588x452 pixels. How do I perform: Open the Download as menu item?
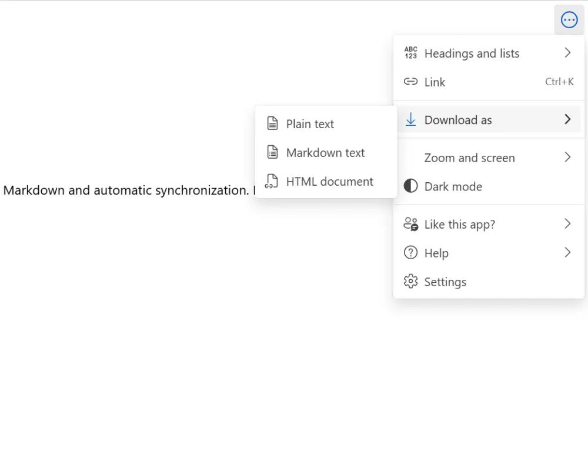point(458,120)
